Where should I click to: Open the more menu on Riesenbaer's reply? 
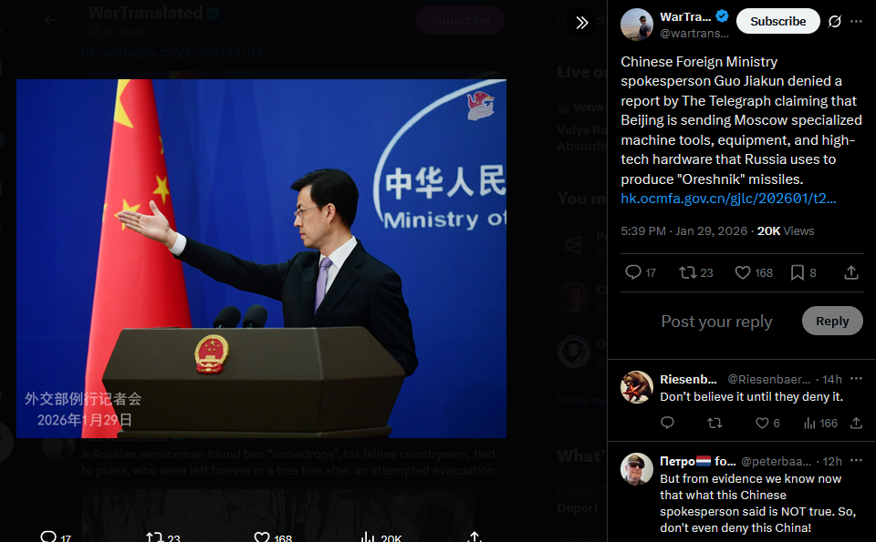tap(856, 379)
